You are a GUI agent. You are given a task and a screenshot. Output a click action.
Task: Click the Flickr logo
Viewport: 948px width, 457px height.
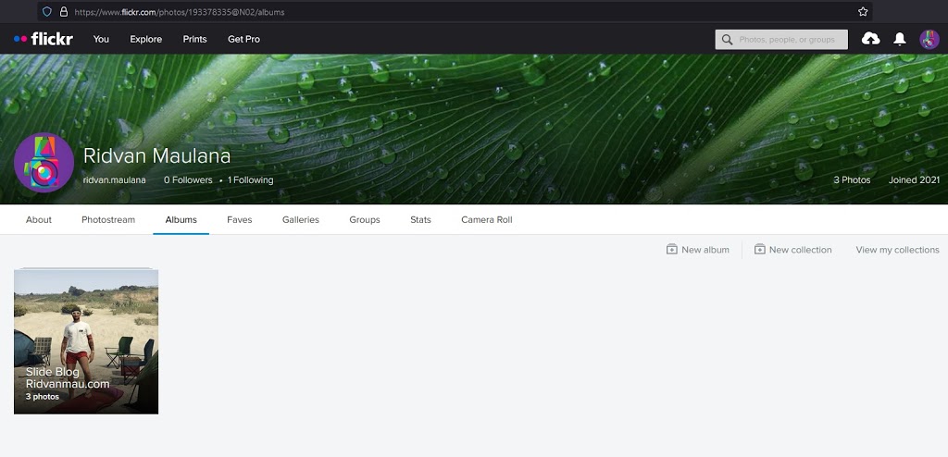tap(43, 39)
